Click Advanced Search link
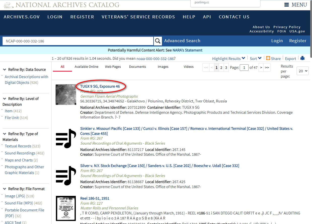Image resolution: width=312 pixels, height=224 pixels. click(182, 41)
